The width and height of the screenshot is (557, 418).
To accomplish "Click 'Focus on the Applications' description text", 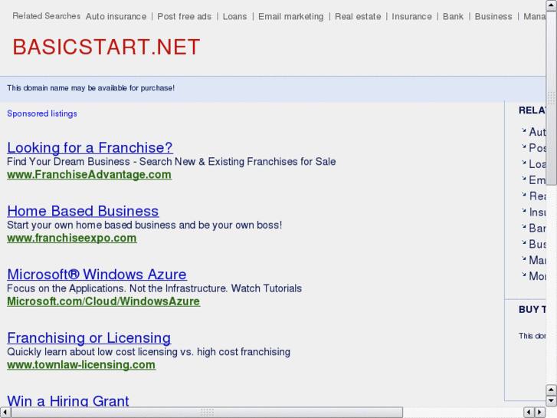I will point(155,288).
